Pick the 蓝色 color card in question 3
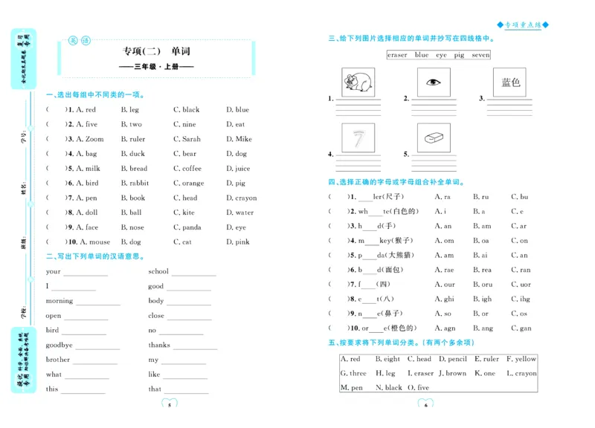This screenshot has height=428, width=595. coord(509,83)
